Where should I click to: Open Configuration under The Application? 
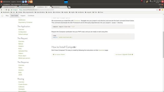tap(23, 32)
